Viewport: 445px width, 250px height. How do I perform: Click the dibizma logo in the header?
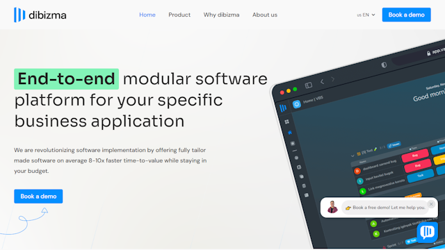pyautogui.click(x=40, y=15)
